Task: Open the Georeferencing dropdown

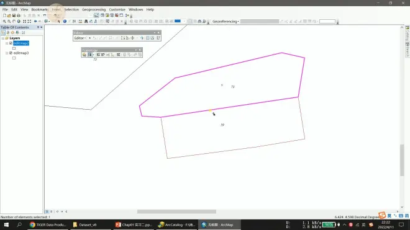Action: (225, 22)
